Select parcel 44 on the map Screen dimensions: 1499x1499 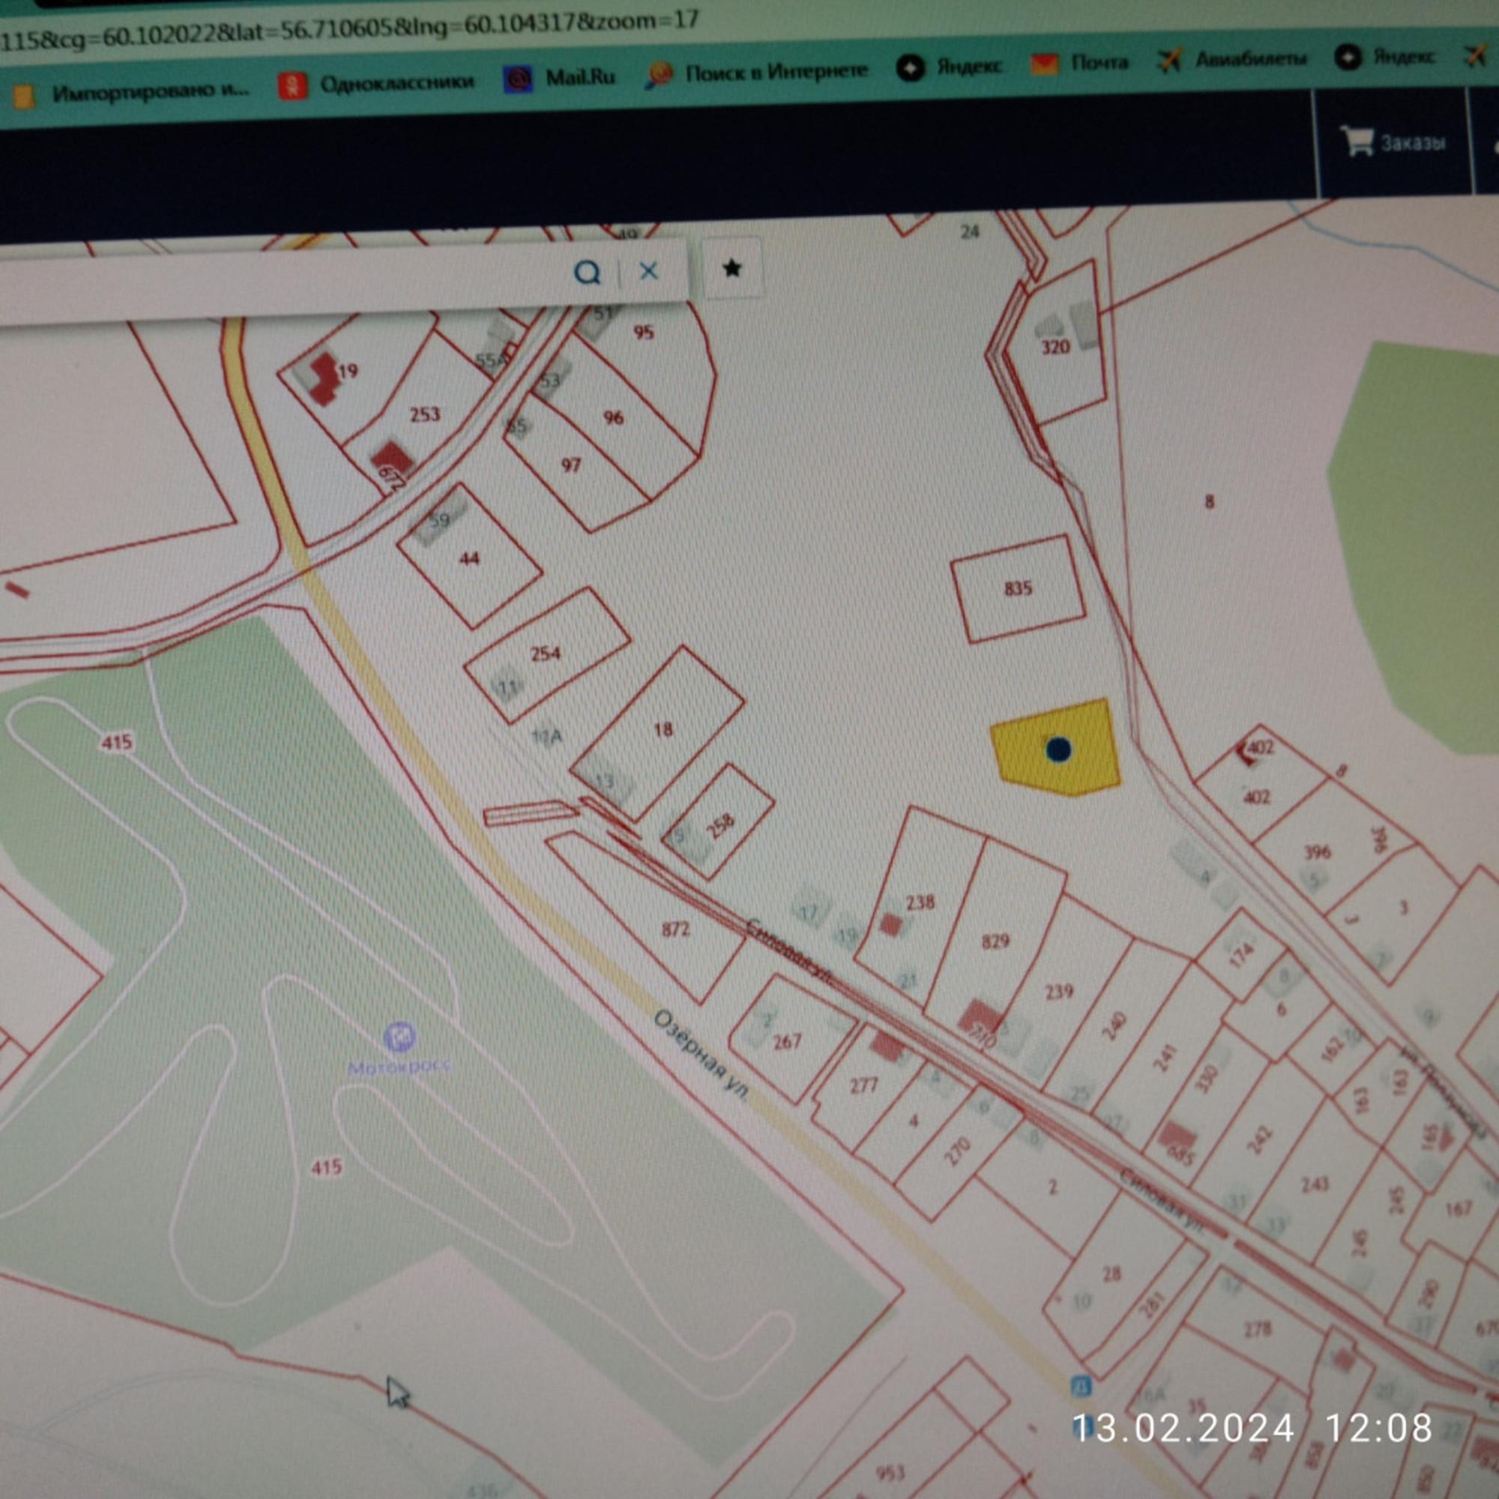click(x=470, y=558)
